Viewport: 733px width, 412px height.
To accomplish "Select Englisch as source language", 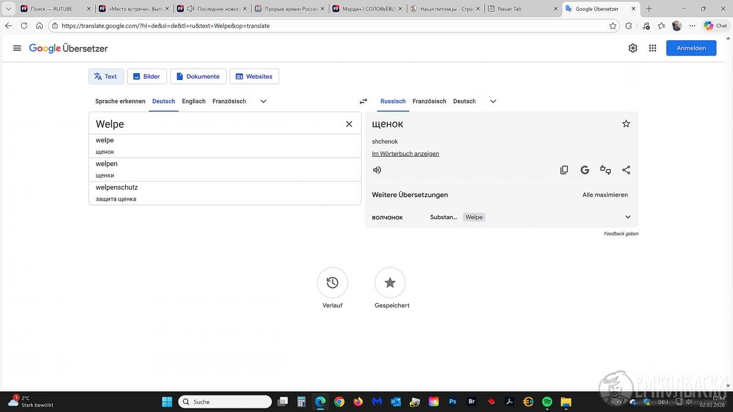I will pyautogui.click(x=194, y=101).
